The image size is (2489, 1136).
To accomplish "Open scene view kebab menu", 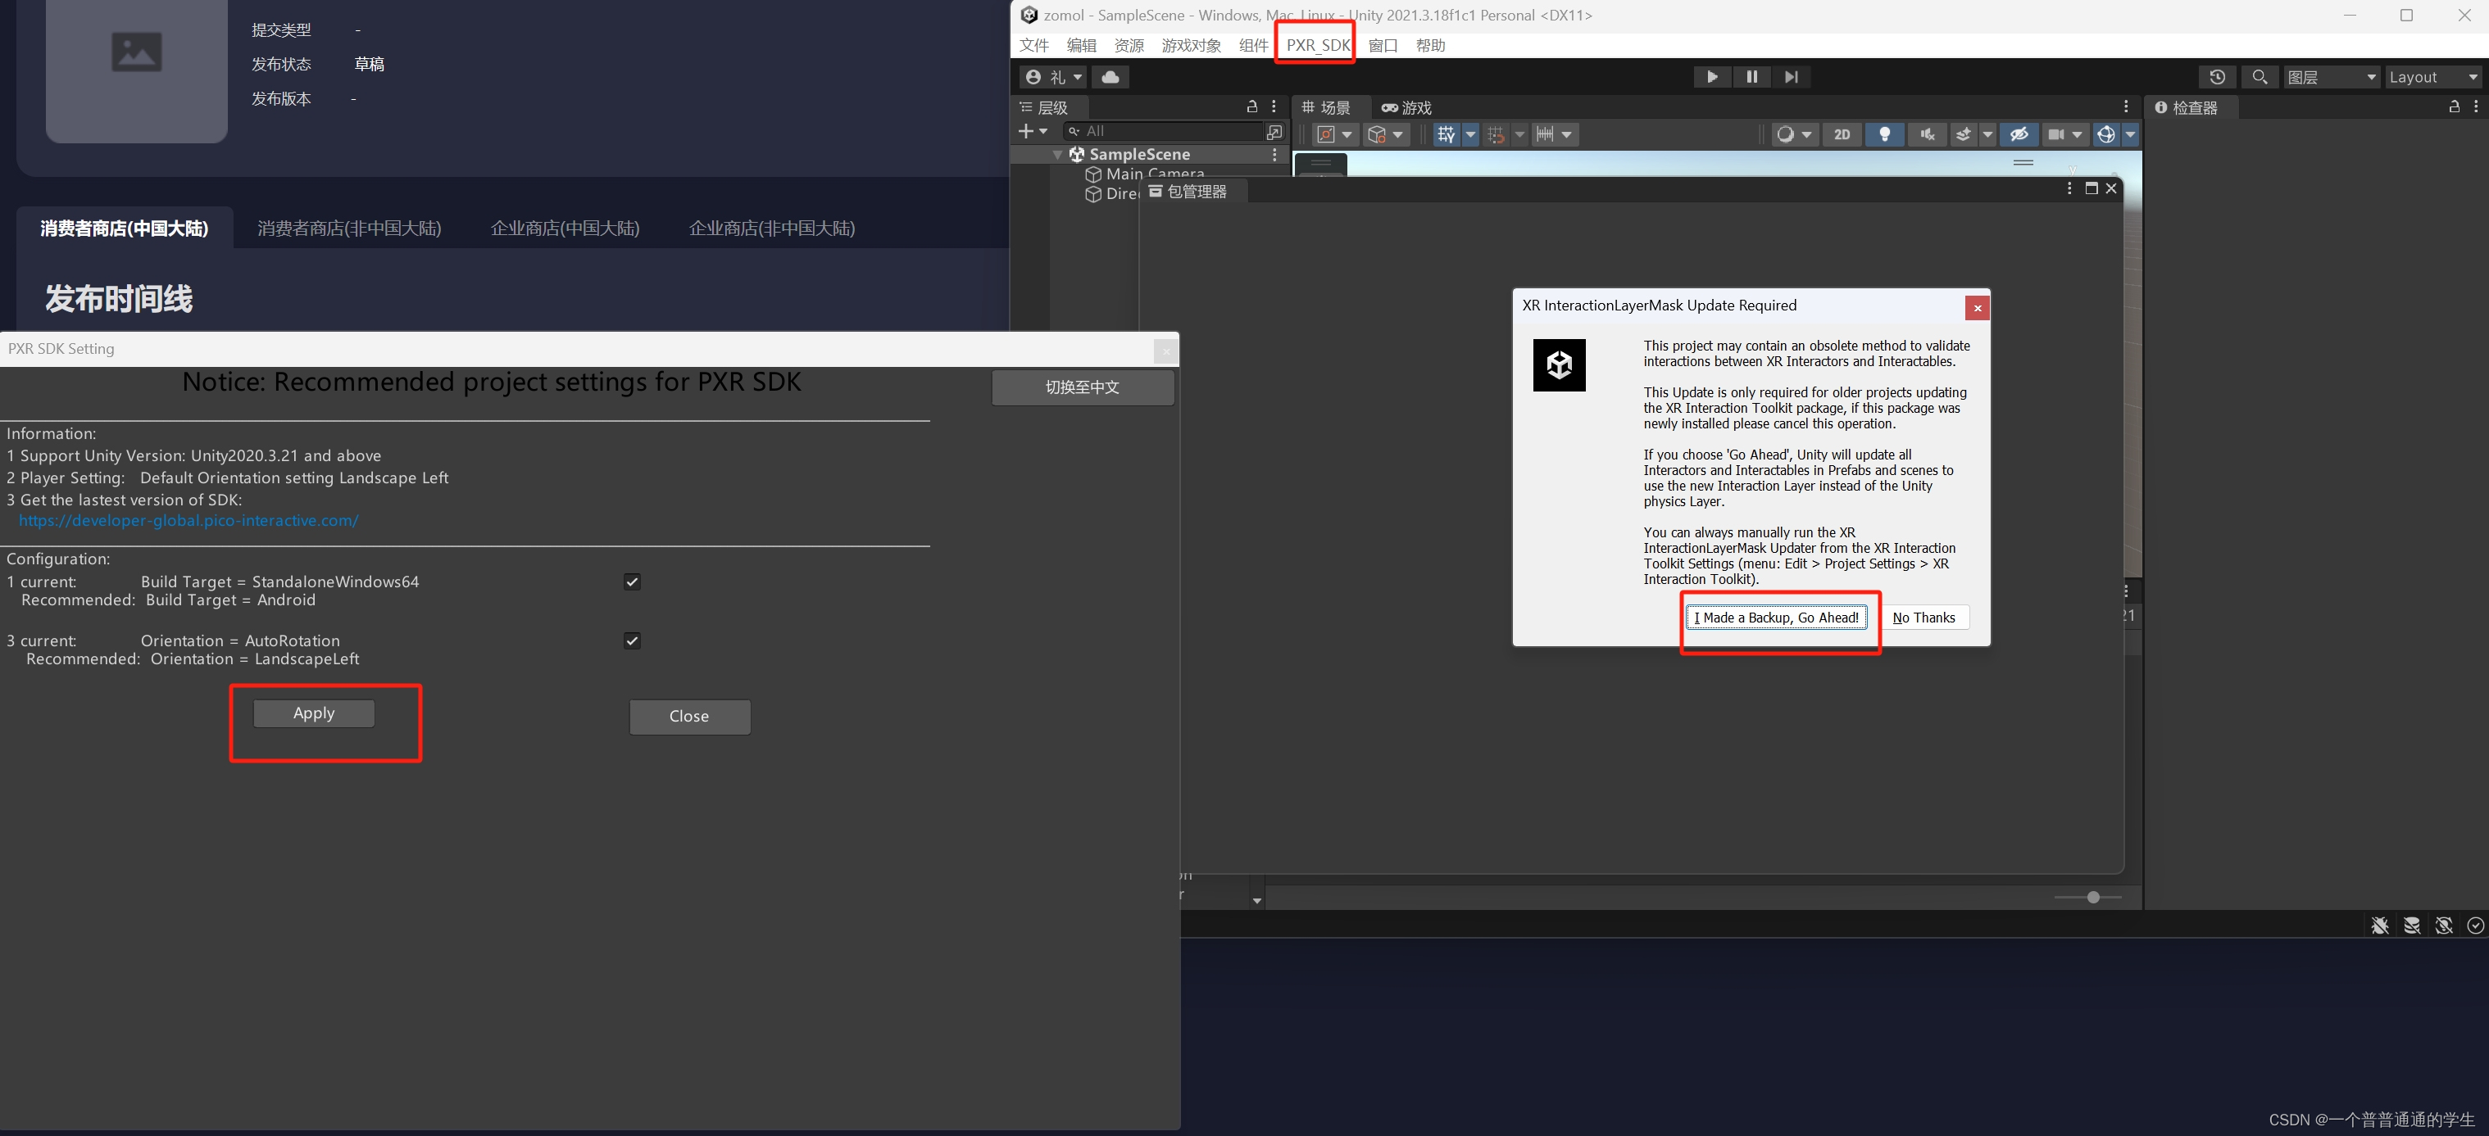I will pyautogui.click(x=2126, y=107).
